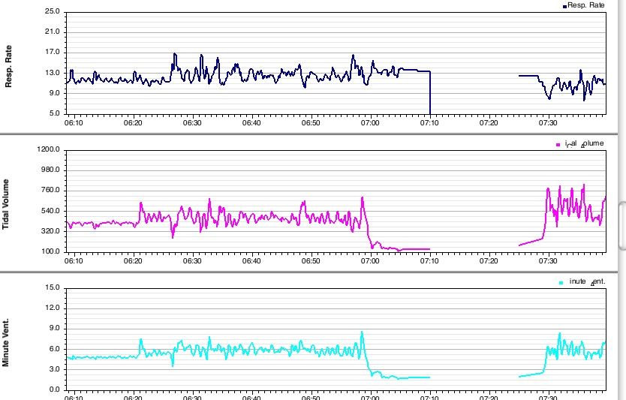Click the 15.0 value on Minute Vent. axis

pos(52,288)
